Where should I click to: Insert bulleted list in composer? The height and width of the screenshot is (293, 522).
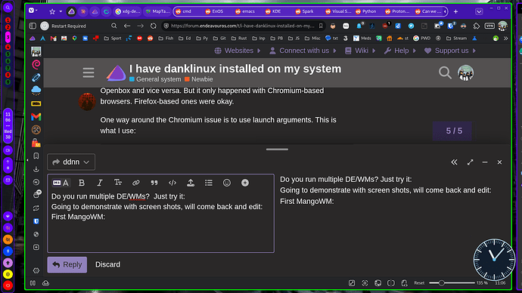click(x=209, y=183)
